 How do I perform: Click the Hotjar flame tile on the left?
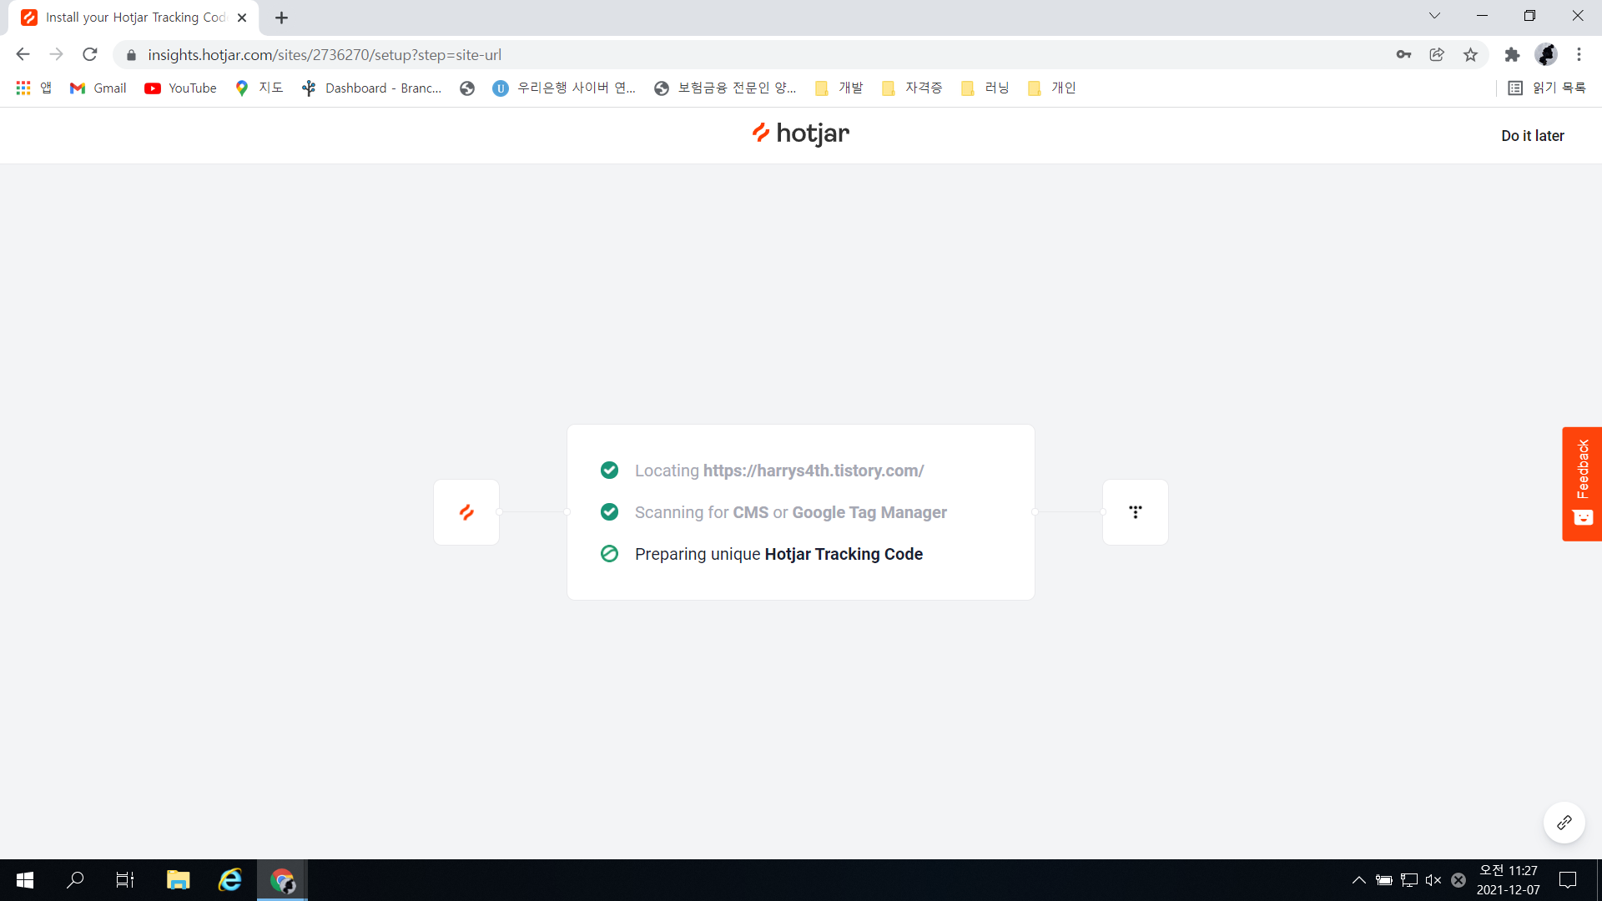pyautogui.click(x=466, y=512)
